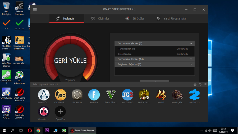The width and height of the screenshot is (238, 134).
Task: Open Adobe Premiere Pro from taskbar
Action: pos(47,131)
